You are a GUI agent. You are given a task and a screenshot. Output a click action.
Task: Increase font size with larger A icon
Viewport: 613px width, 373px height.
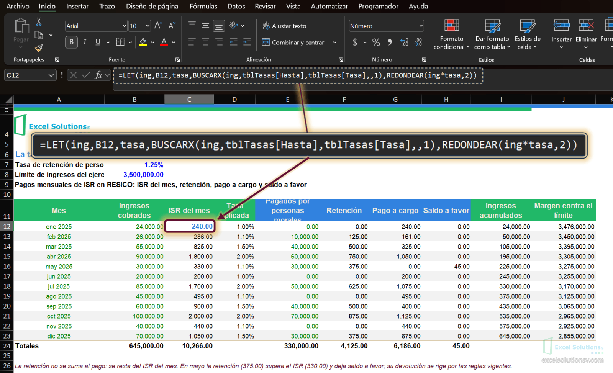[158, 26]
